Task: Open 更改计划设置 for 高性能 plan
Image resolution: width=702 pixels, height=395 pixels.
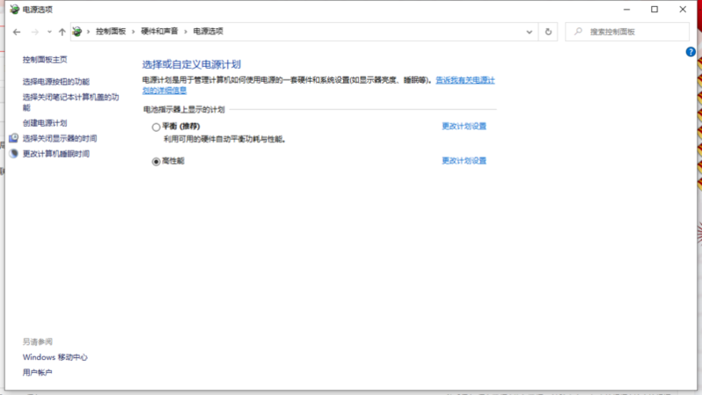Action: 464,161
